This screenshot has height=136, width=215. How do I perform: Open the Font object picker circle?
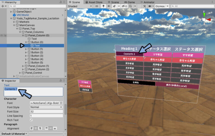(x=61, y=103)
